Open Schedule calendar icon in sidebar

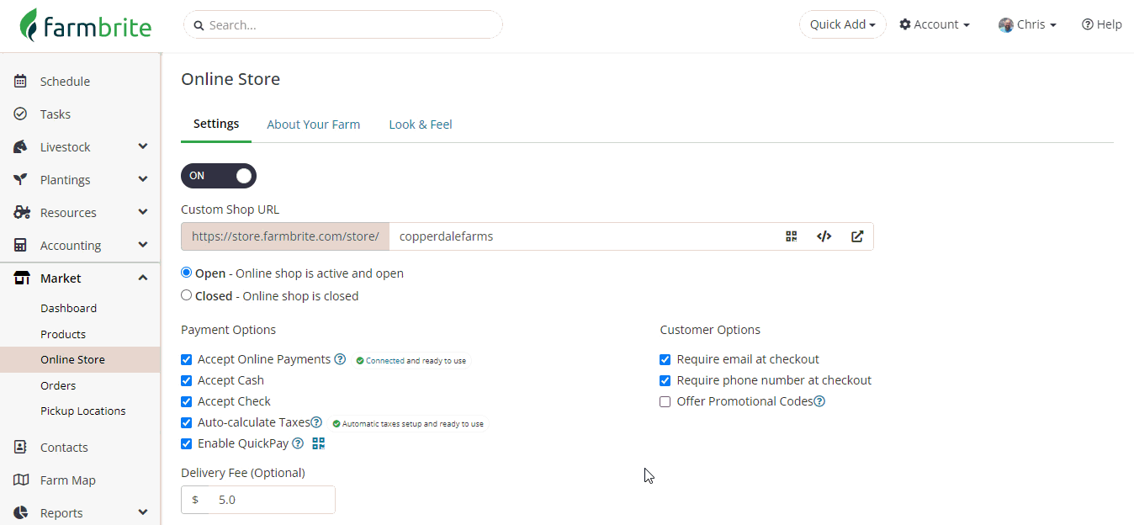tap(21, 82)
